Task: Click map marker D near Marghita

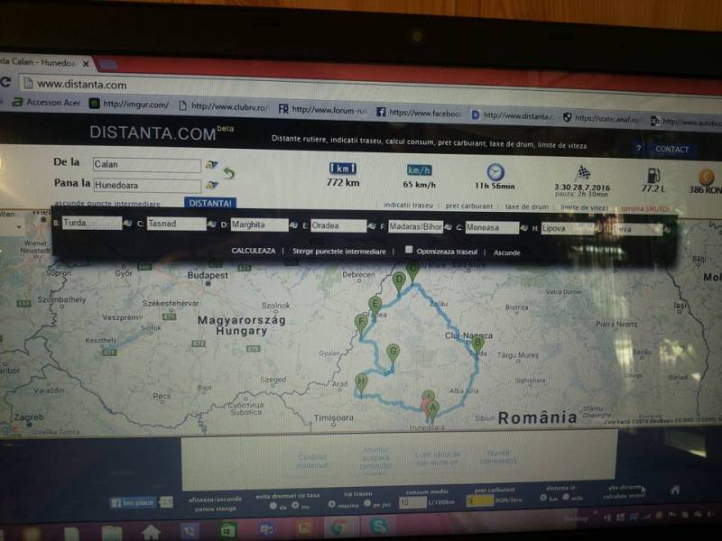Action: [x=398, y=280]
